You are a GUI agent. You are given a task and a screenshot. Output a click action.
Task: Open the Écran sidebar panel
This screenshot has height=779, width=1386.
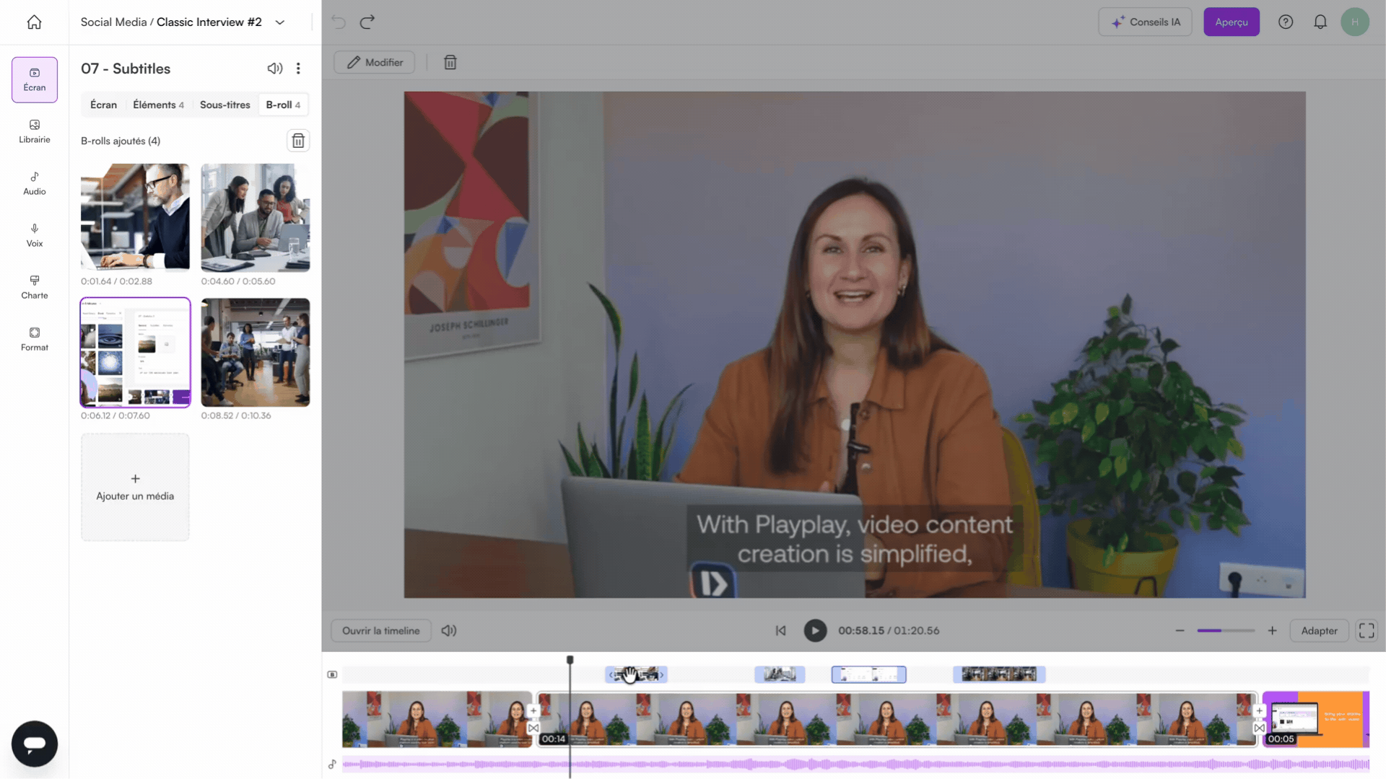click(35, 79)
